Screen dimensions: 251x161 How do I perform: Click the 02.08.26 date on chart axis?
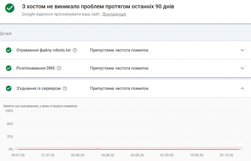pyautogui.click(x=78, y=155)
